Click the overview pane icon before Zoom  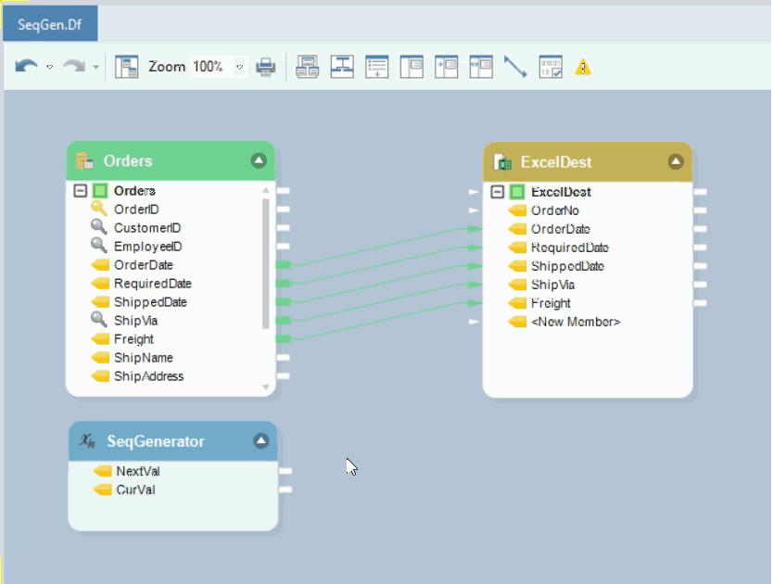click(x=127, y=67)
